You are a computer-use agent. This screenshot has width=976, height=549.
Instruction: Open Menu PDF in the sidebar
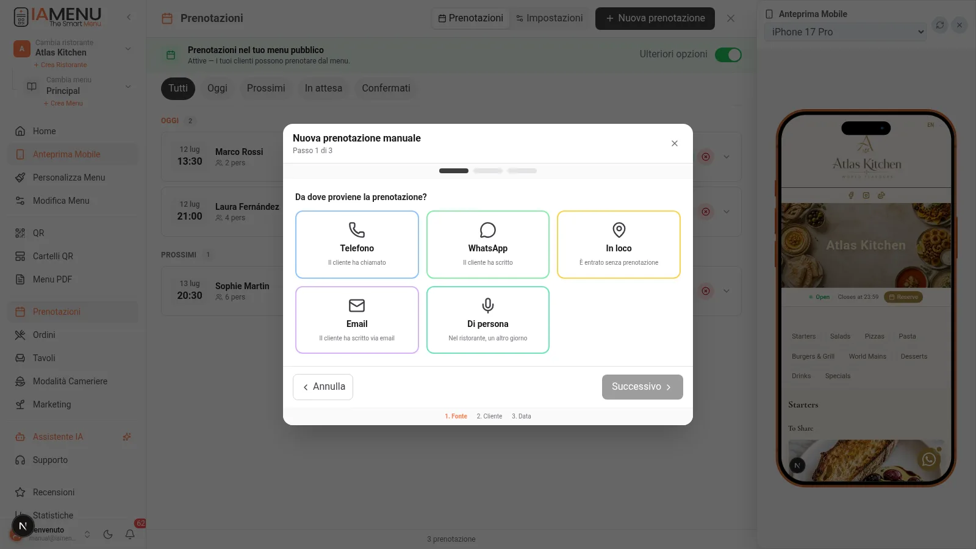pyautogui.click(x=73, y=279)
